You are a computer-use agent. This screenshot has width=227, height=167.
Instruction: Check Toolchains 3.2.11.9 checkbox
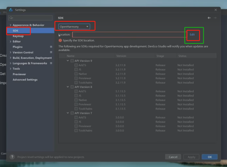point(76,82)
